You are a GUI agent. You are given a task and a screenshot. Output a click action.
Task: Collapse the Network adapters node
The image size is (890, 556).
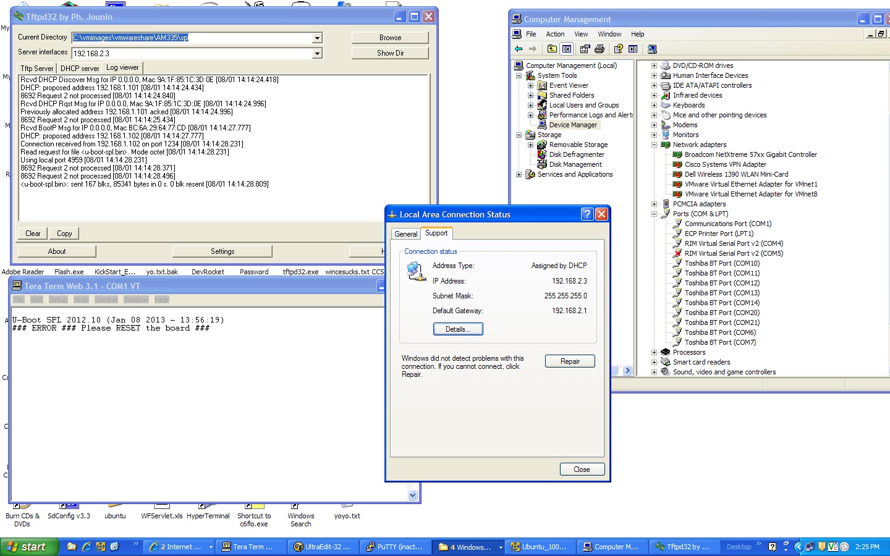click(x=654, y=145)
